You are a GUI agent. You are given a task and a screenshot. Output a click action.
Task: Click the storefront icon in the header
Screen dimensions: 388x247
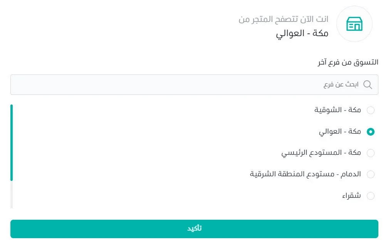[x=354, y=24]
